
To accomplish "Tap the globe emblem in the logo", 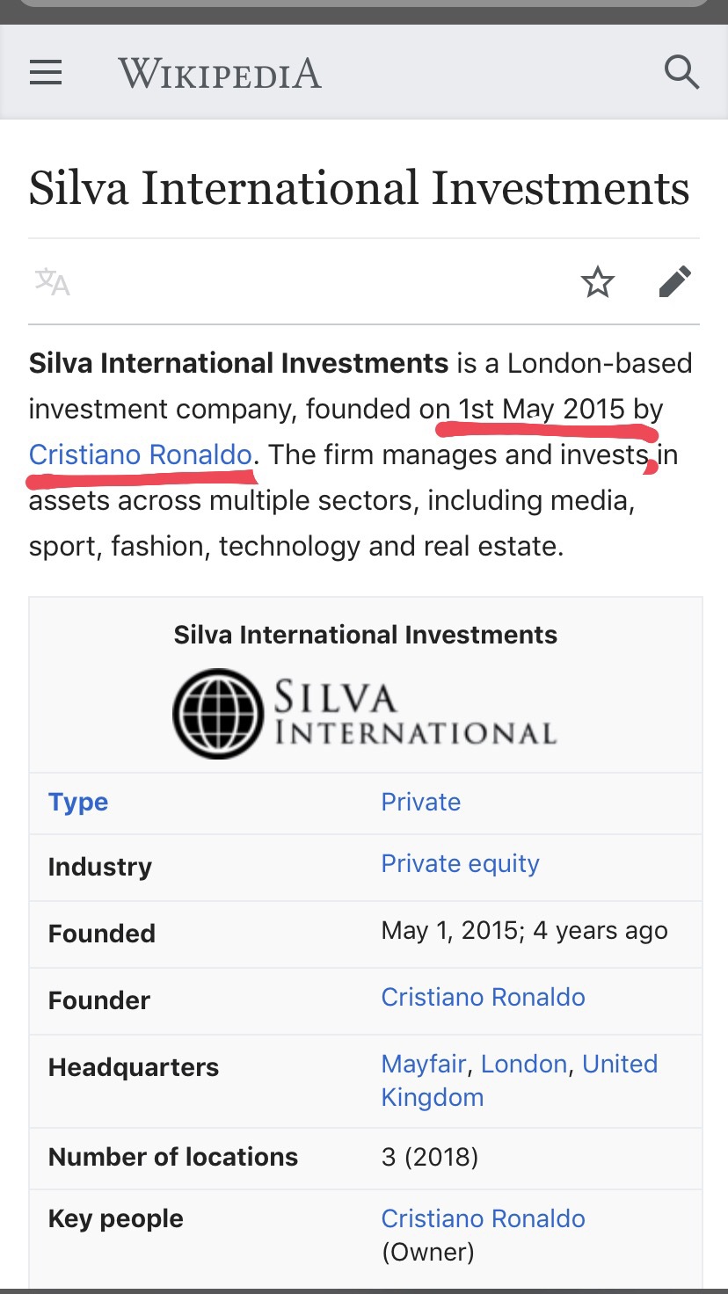I will click(x=218, y=714).
